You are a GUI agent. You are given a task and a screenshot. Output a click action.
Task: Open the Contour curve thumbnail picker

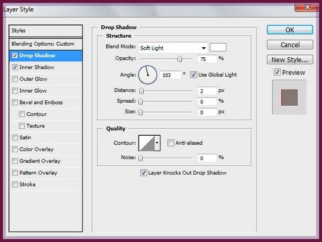(x=147, y=143)
